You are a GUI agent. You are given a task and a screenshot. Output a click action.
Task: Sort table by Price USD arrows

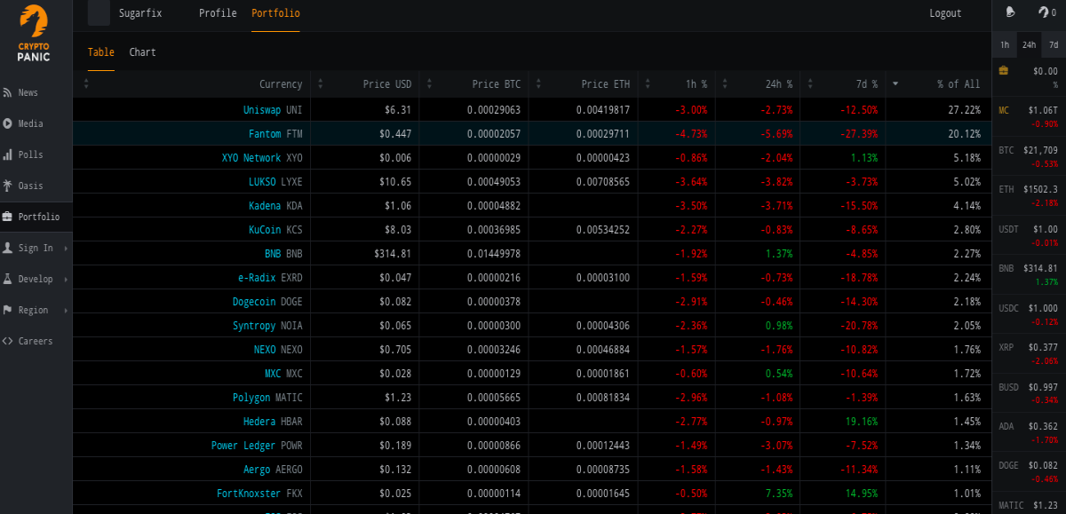(x=320, y=83)
